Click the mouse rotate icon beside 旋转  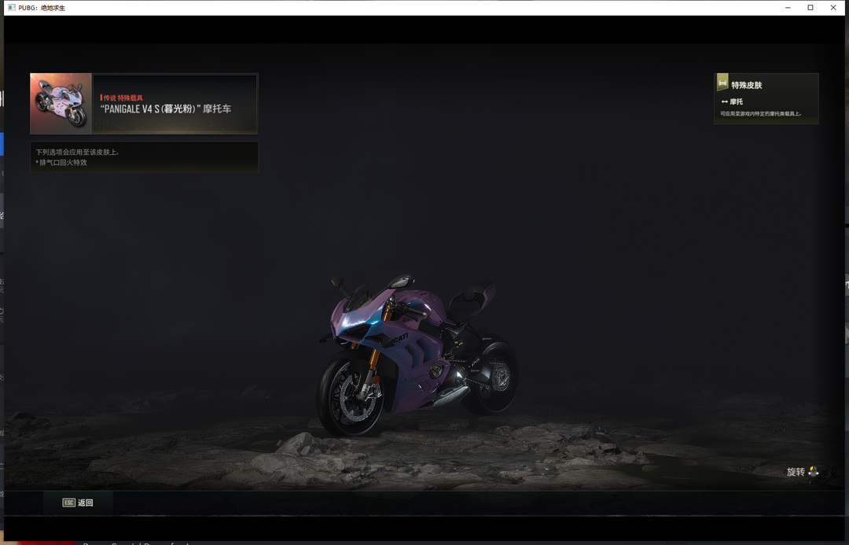[814, 472]
